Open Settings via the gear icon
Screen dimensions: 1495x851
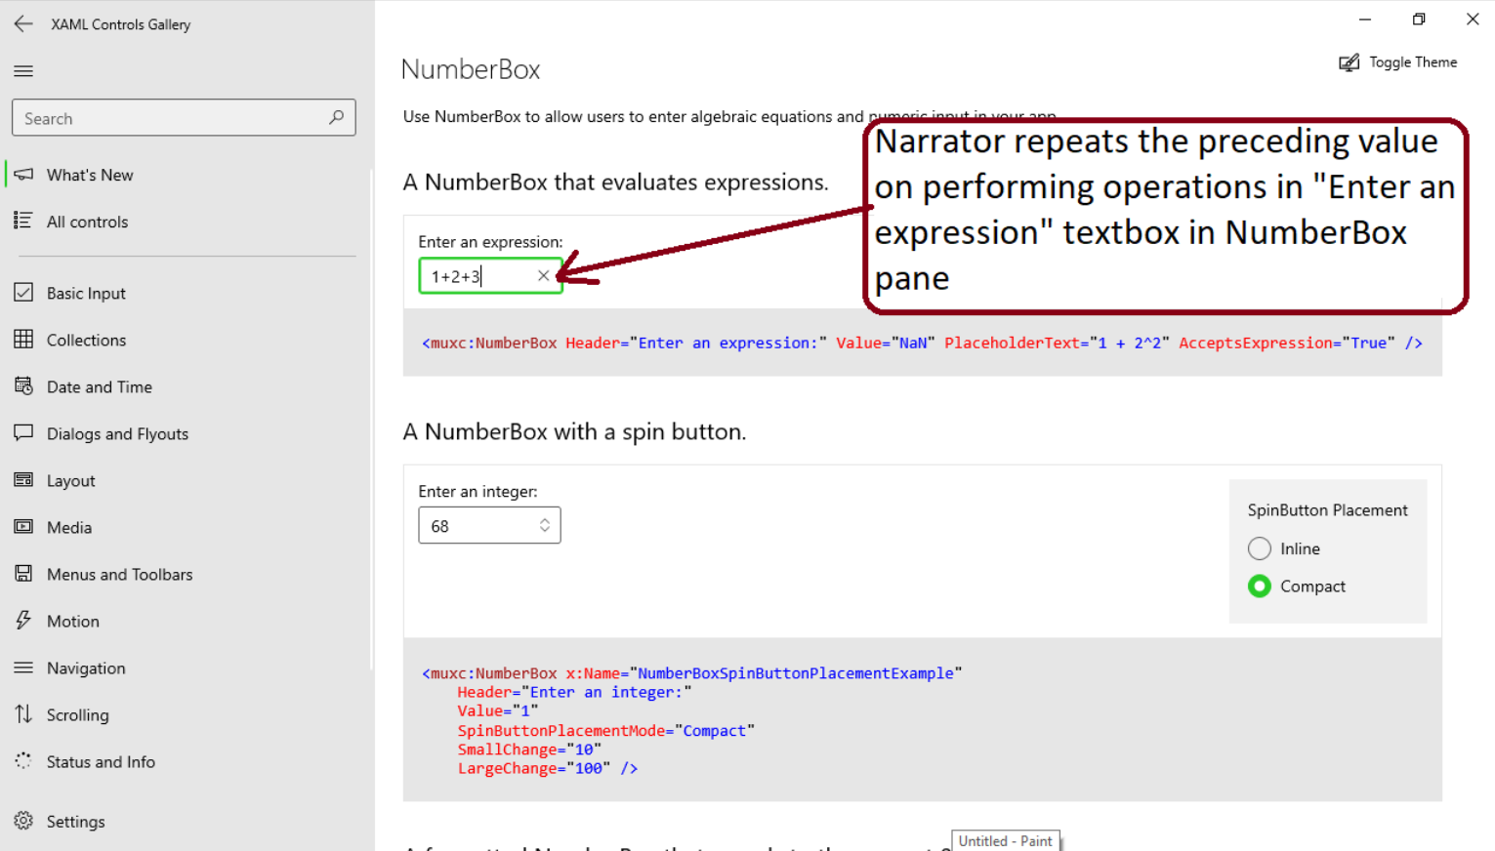click(x=23, y=821)
